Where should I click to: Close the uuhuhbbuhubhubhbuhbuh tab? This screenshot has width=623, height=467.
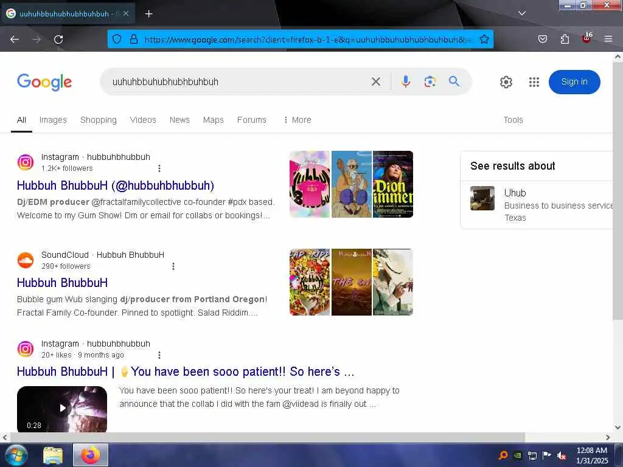point(125,13)
